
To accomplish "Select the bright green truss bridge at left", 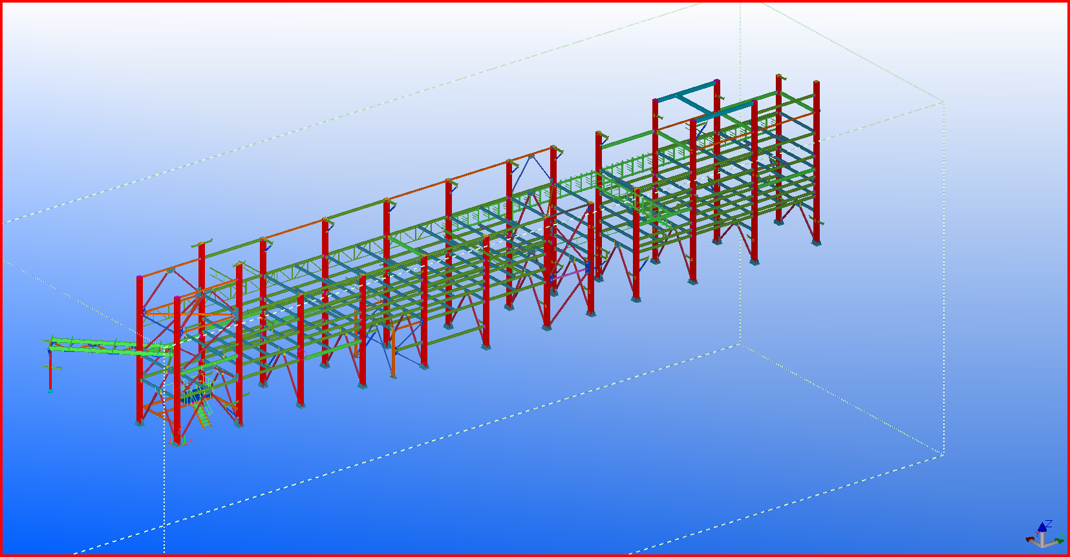I will pyautogui.click(x=109, y=346).
